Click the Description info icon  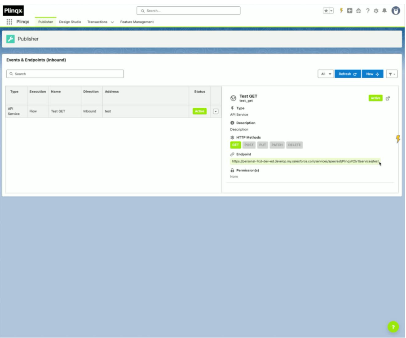tap(232, 123)
